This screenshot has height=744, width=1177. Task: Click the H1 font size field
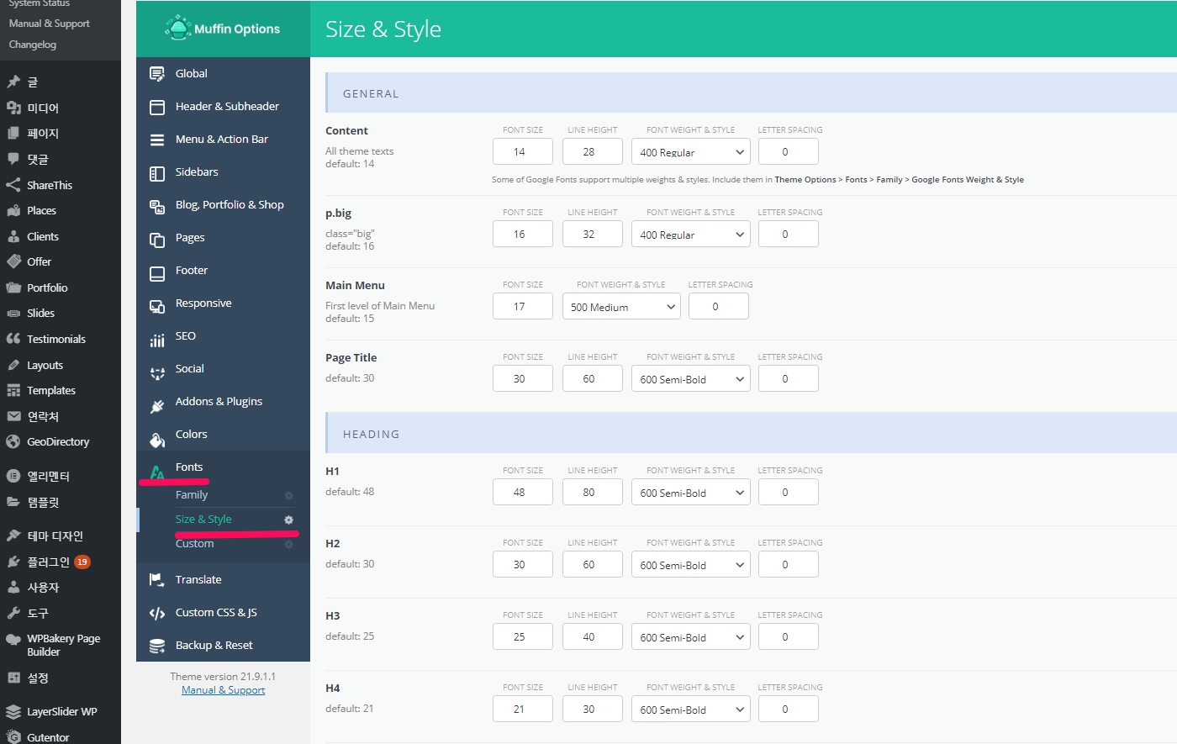click(523, 493)
